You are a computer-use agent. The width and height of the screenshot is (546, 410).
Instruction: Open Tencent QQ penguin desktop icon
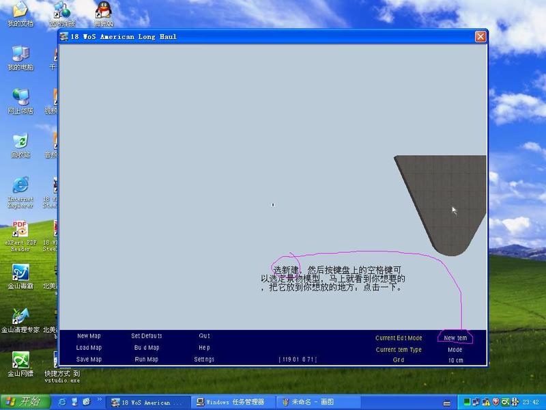click(104, 11)
